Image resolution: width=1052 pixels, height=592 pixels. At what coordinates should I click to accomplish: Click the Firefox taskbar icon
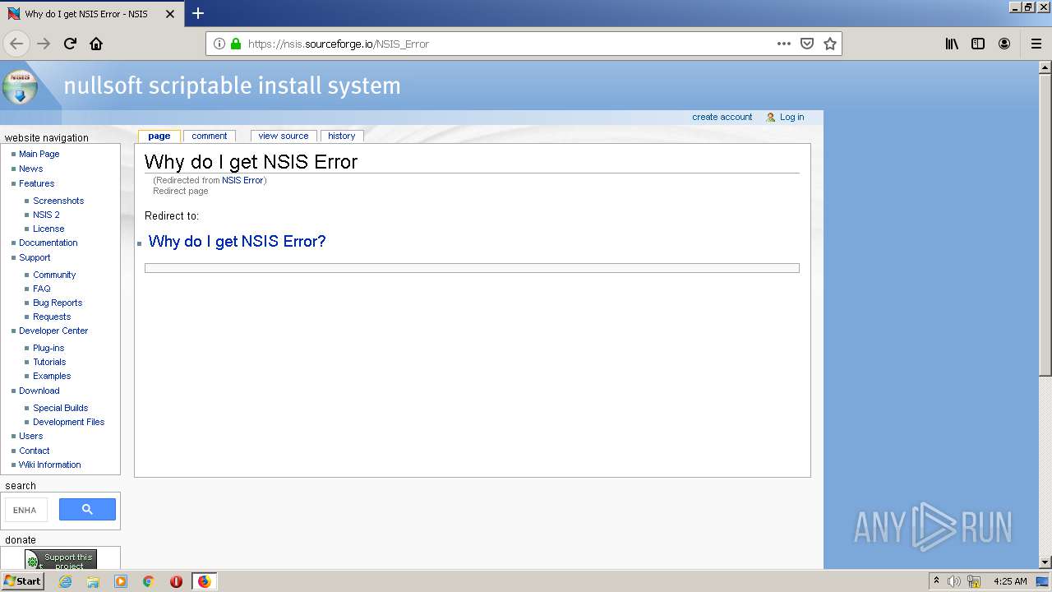coord(204,581)
